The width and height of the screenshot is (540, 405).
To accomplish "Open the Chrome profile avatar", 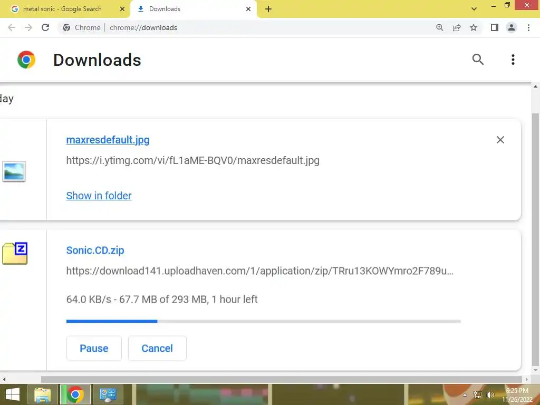I will [x=512, y=27].
